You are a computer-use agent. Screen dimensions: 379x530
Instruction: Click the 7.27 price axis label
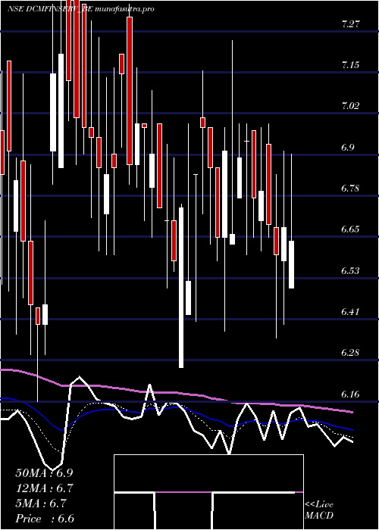click(x=350, y=24)
